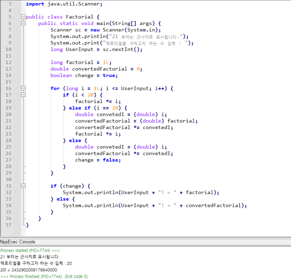Click 'if (i < 20) {' text
The height and width of the screenshot is (280, 291).
coord(82,95)
